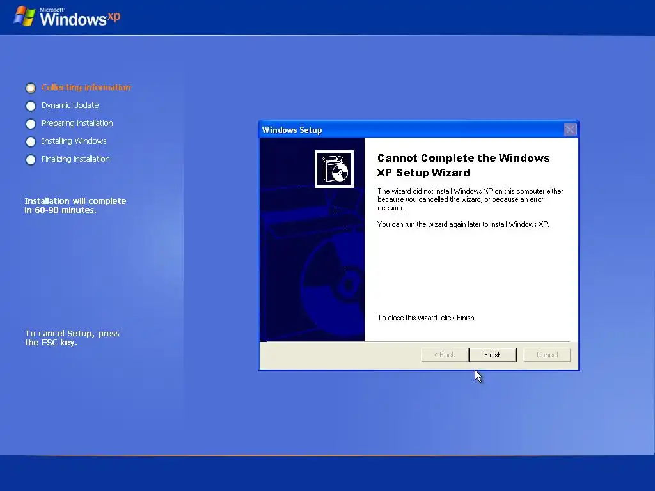This screenshot has width=655, height=491.
Task: Click 'You can run the wizard again later' text
Action: click(463, 224)
